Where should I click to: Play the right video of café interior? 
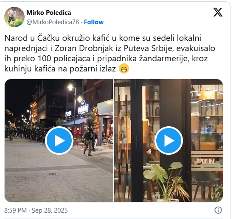[x=169, y=141]
